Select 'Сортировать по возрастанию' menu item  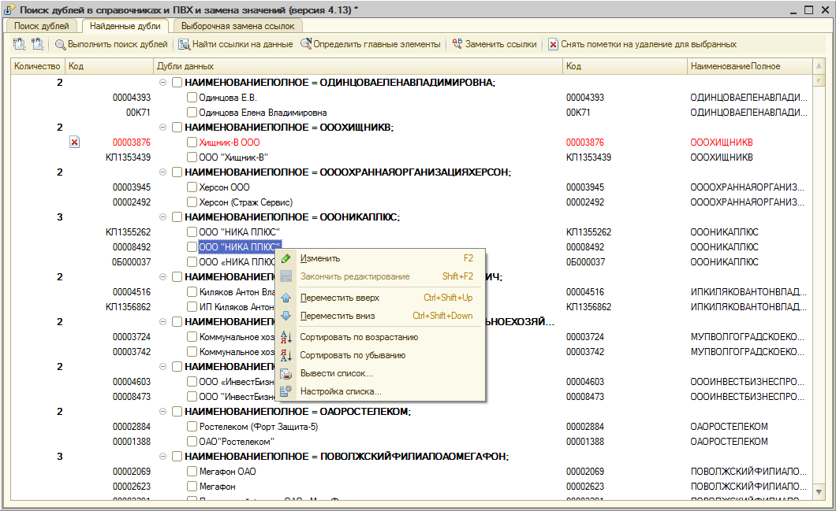pos(379,337)
